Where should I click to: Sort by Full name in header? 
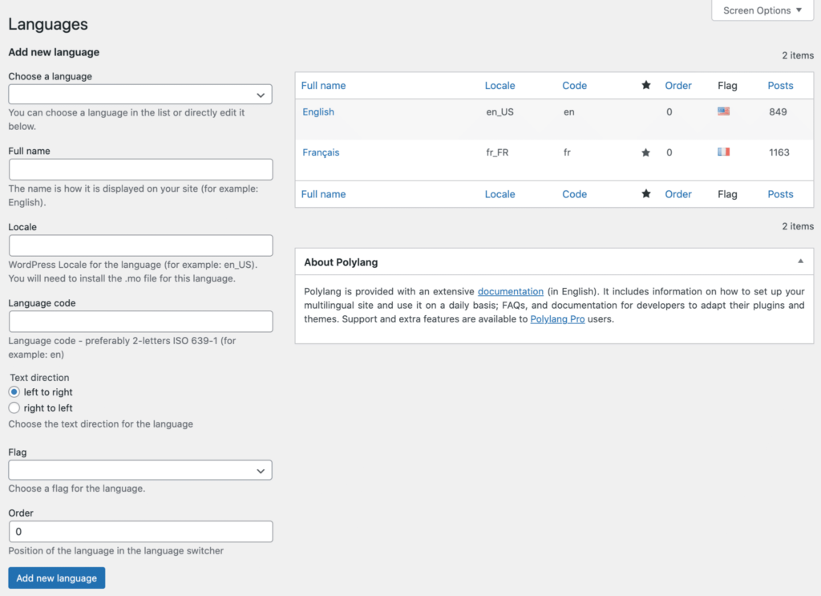point(323,85)
